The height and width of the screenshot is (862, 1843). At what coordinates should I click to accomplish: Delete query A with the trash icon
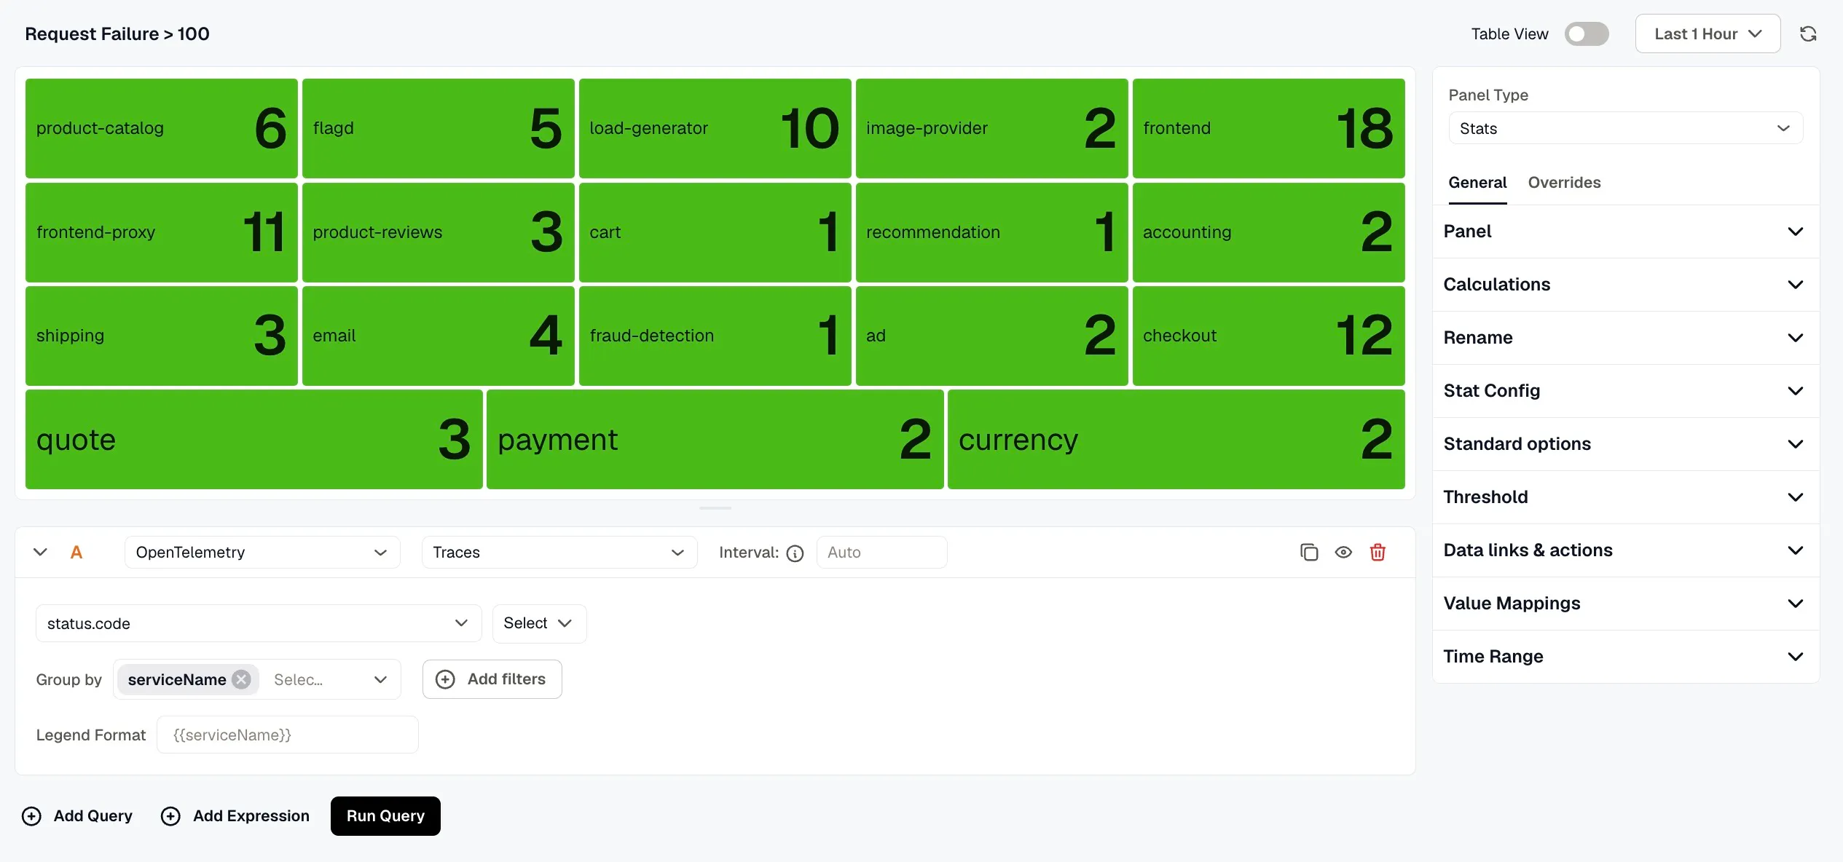coord(1378,553)
